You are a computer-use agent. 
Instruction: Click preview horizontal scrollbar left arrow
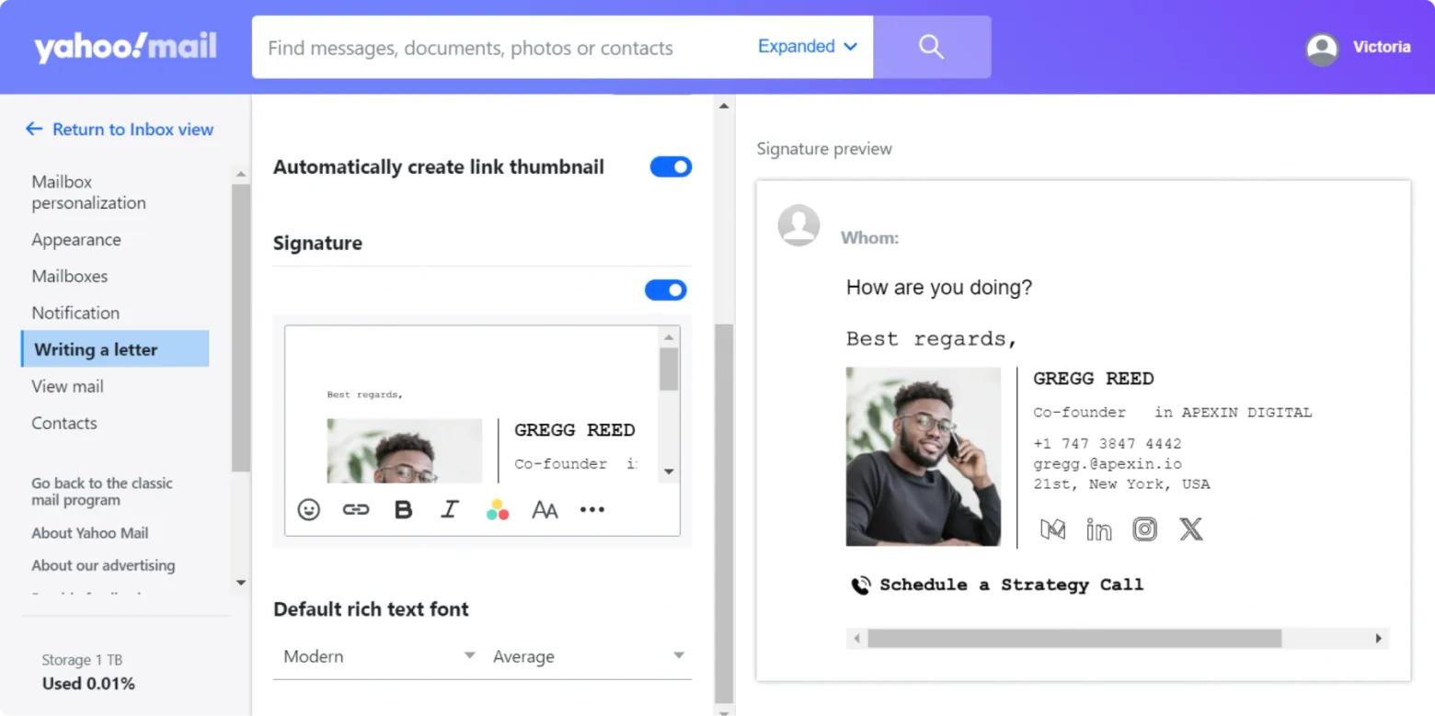[856, 638]
